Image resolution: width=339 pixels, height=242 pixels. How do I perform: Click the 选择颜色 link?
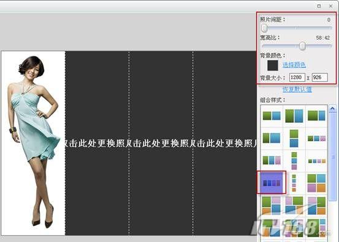coord(294,65)
